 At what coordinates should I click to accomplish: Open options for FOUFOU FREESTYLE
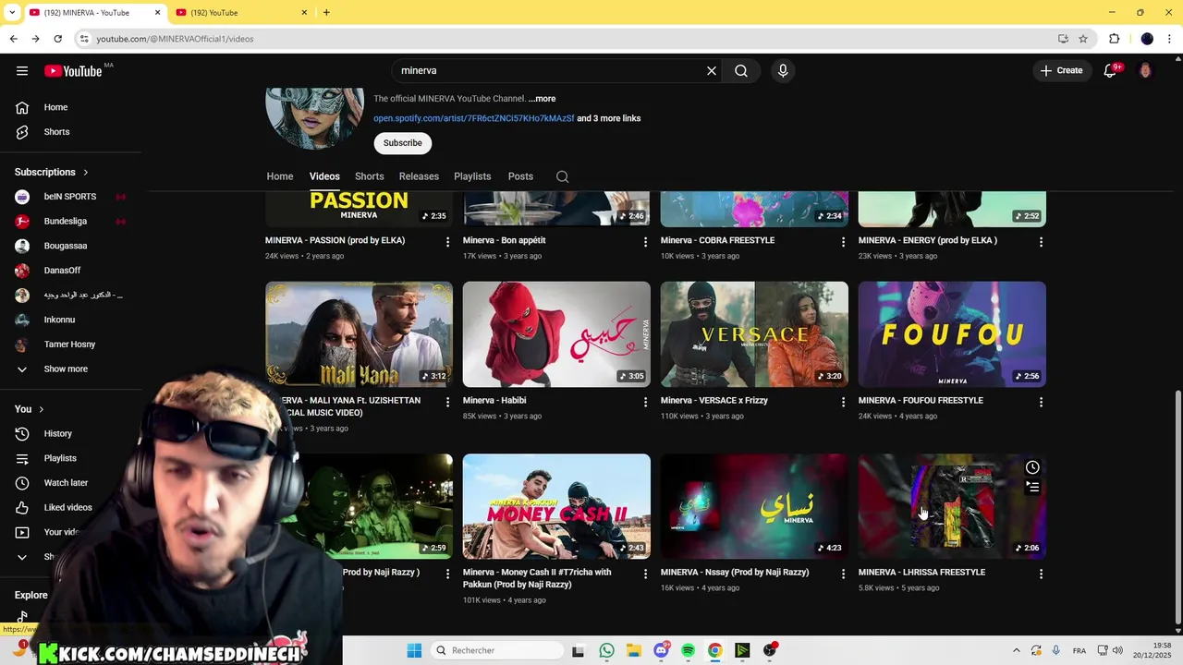click(1041, 402)
